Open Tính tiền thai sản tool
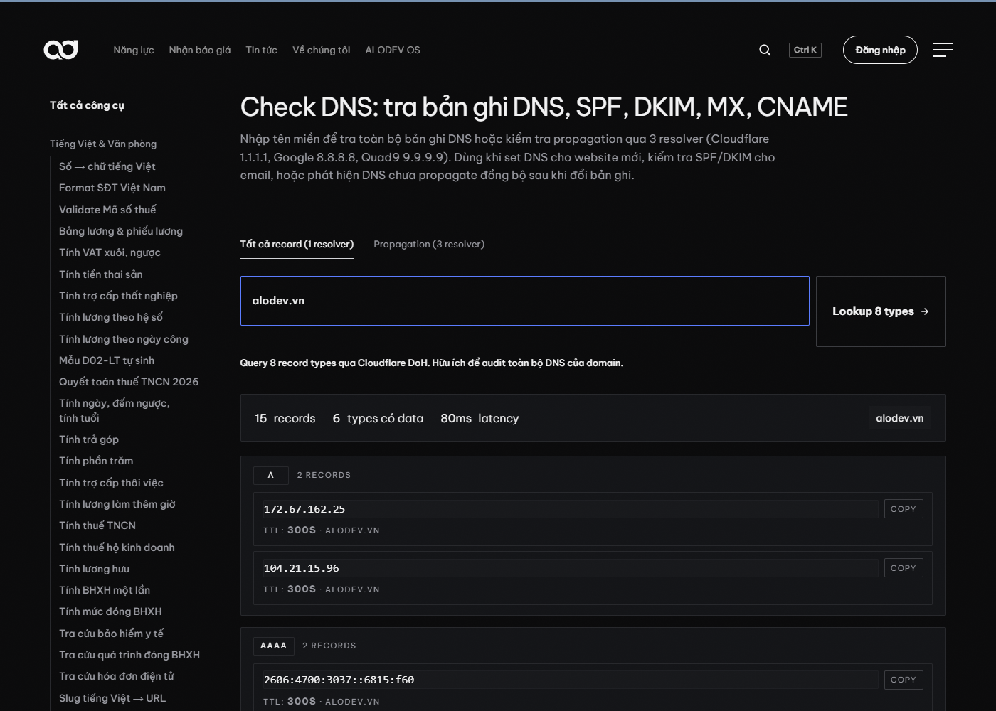This screenshot has width=996, height=711. click(x=101, y=274)
